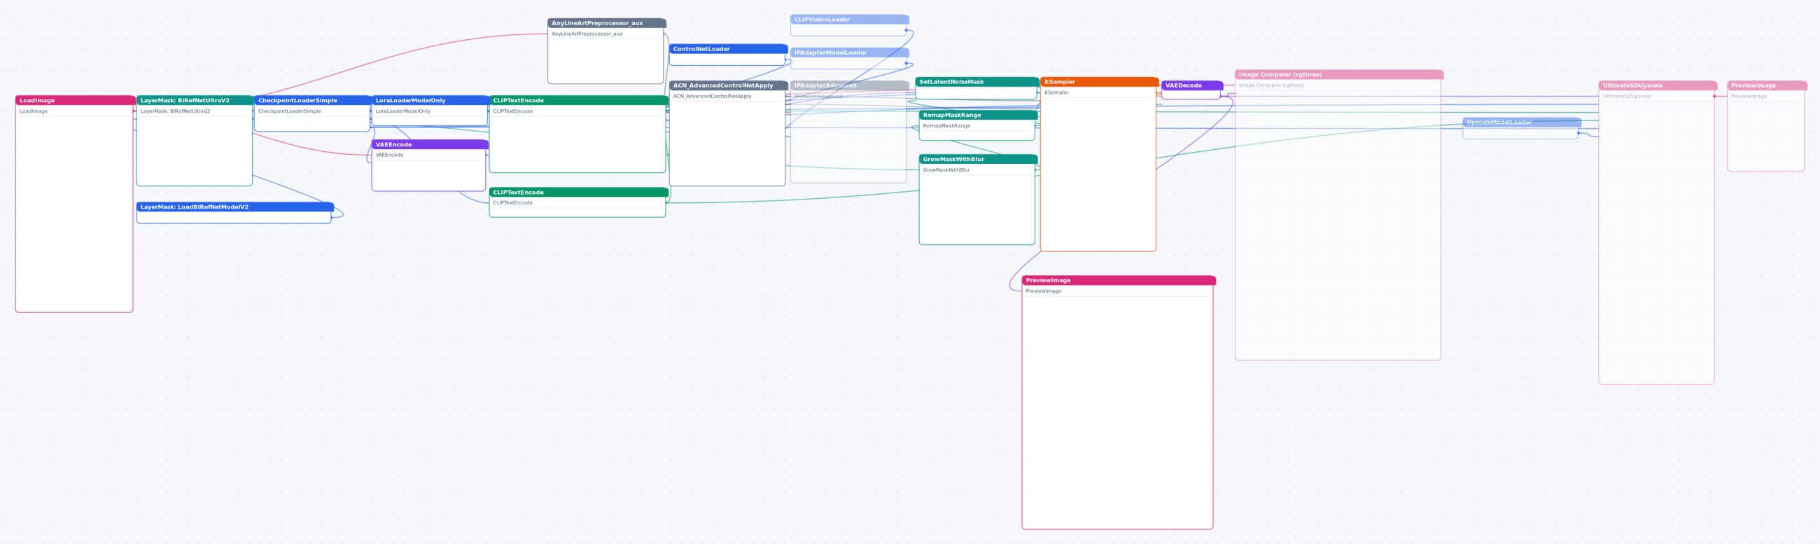Select the lower CLIPTextEncode node header
Viewport: 1820px width, 544px height.
[x=579, y=192]
